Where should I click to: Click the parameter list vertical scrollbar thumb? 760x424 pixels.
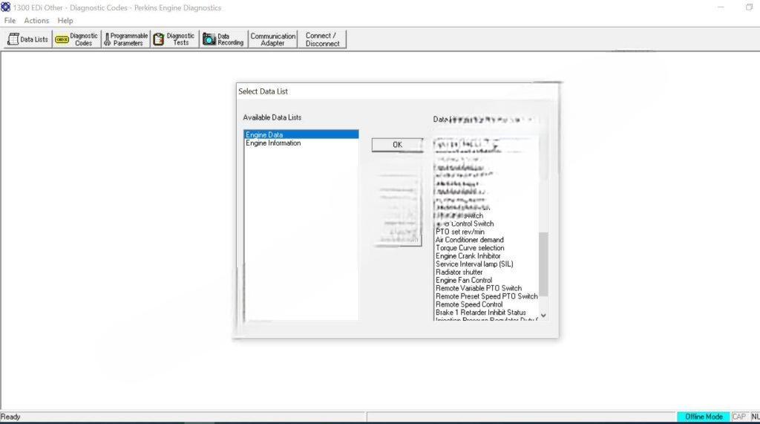coord(543,264)
